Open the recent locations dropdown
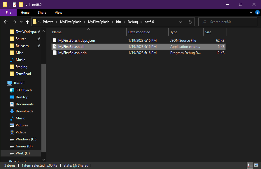Screen dimensions: 261x169 click(21, 22)
